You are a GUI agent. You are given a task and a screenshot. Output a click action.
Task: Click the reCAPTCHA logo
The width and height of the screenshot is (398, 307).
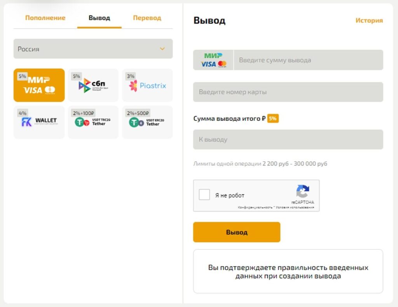[302, 191]
